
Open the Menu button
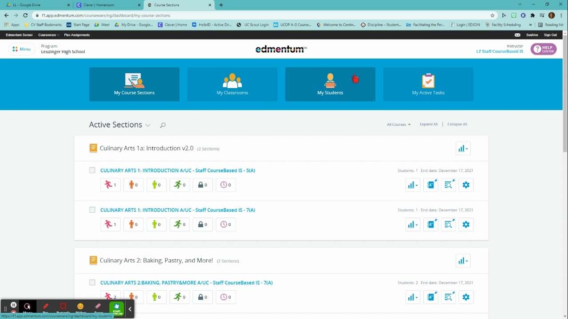[x=22, y=49]
